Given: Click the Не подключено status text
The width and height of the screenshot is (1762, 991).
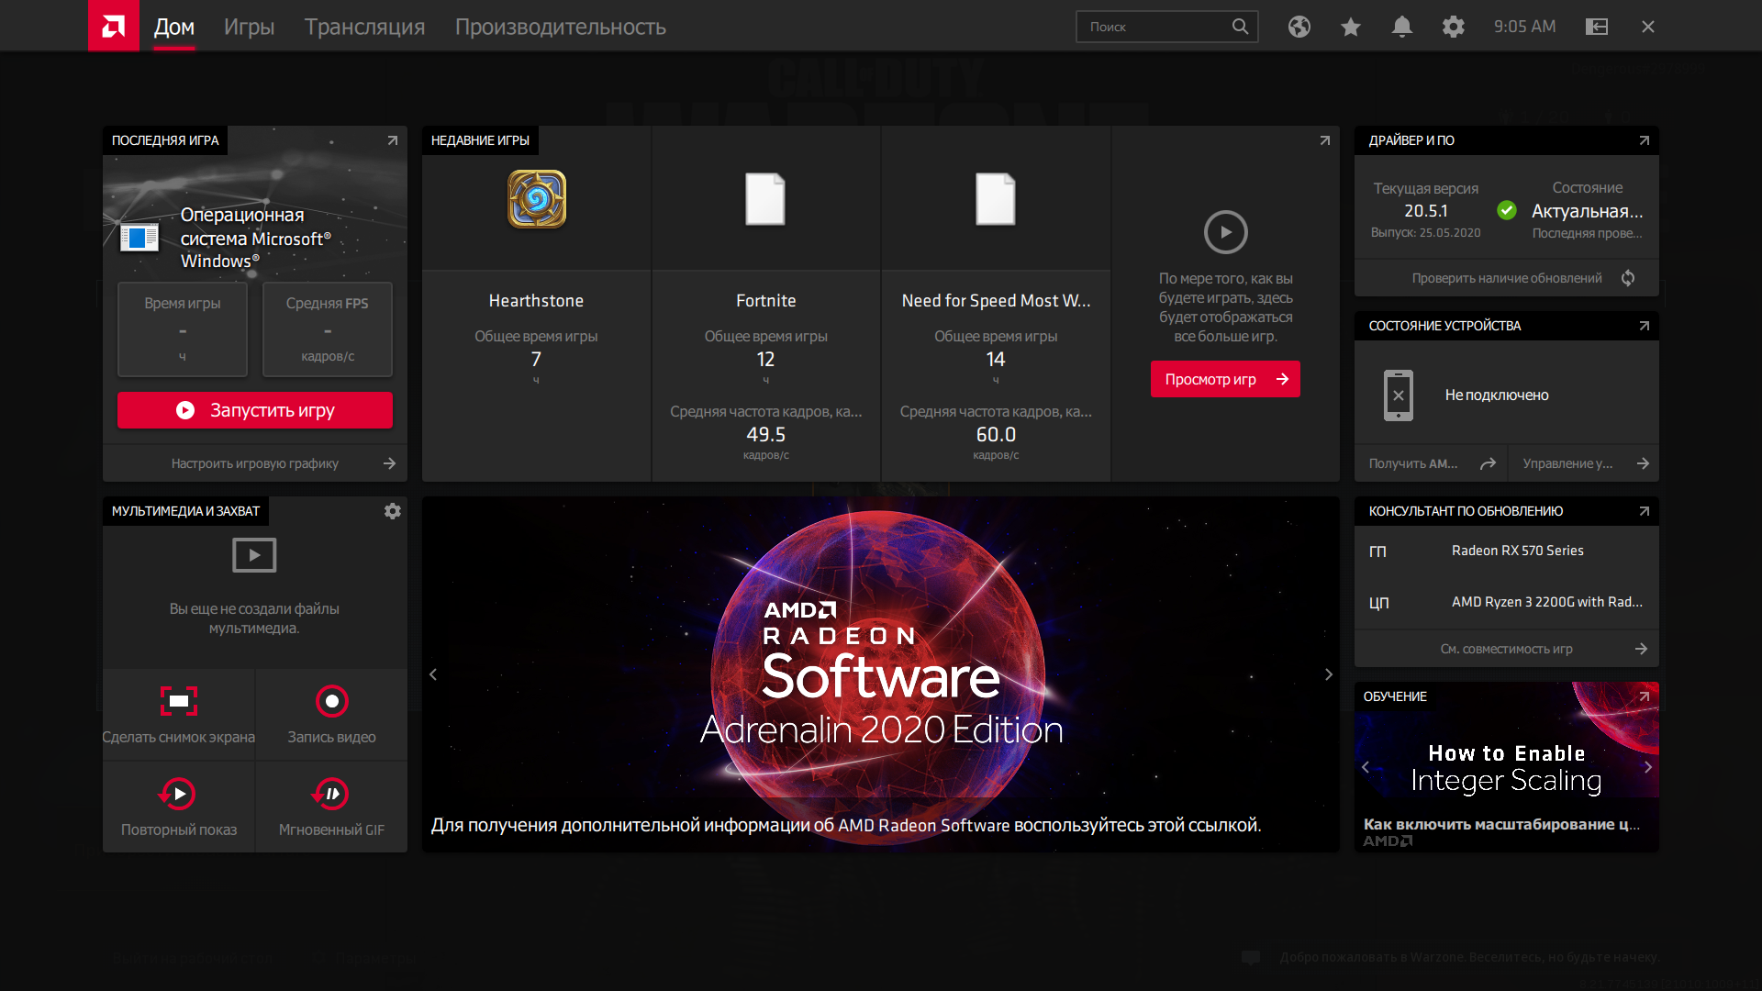Looking at the screenshot, I should [x=1497, y=395].
